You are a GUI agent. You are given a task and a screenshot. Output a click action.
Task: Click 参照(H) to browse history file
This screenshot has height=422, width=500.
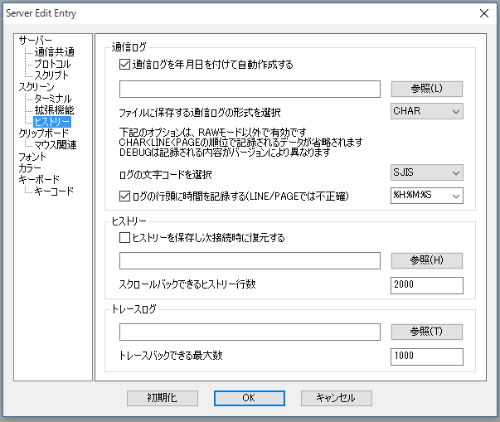[426, 261]
